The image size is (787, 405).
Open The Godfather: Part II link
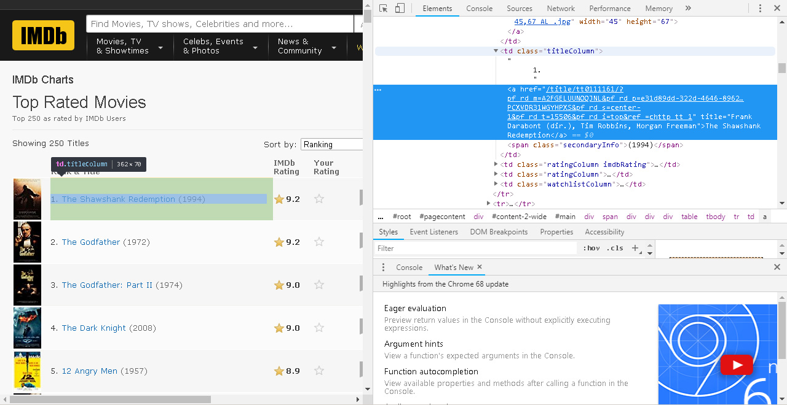pyautogui.click(x=107, y=285)
